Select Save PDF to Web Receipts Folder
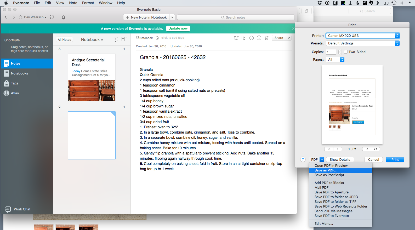Image resolution: width=415 pixels, height=230 pixels. point(340,206)
